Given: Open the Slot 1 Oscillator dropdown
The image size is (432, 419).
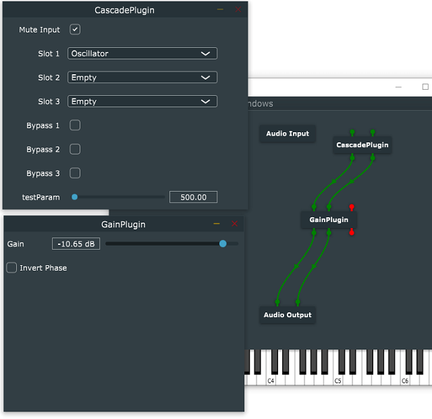Looking at the screenshot, I should pos(142,53).
